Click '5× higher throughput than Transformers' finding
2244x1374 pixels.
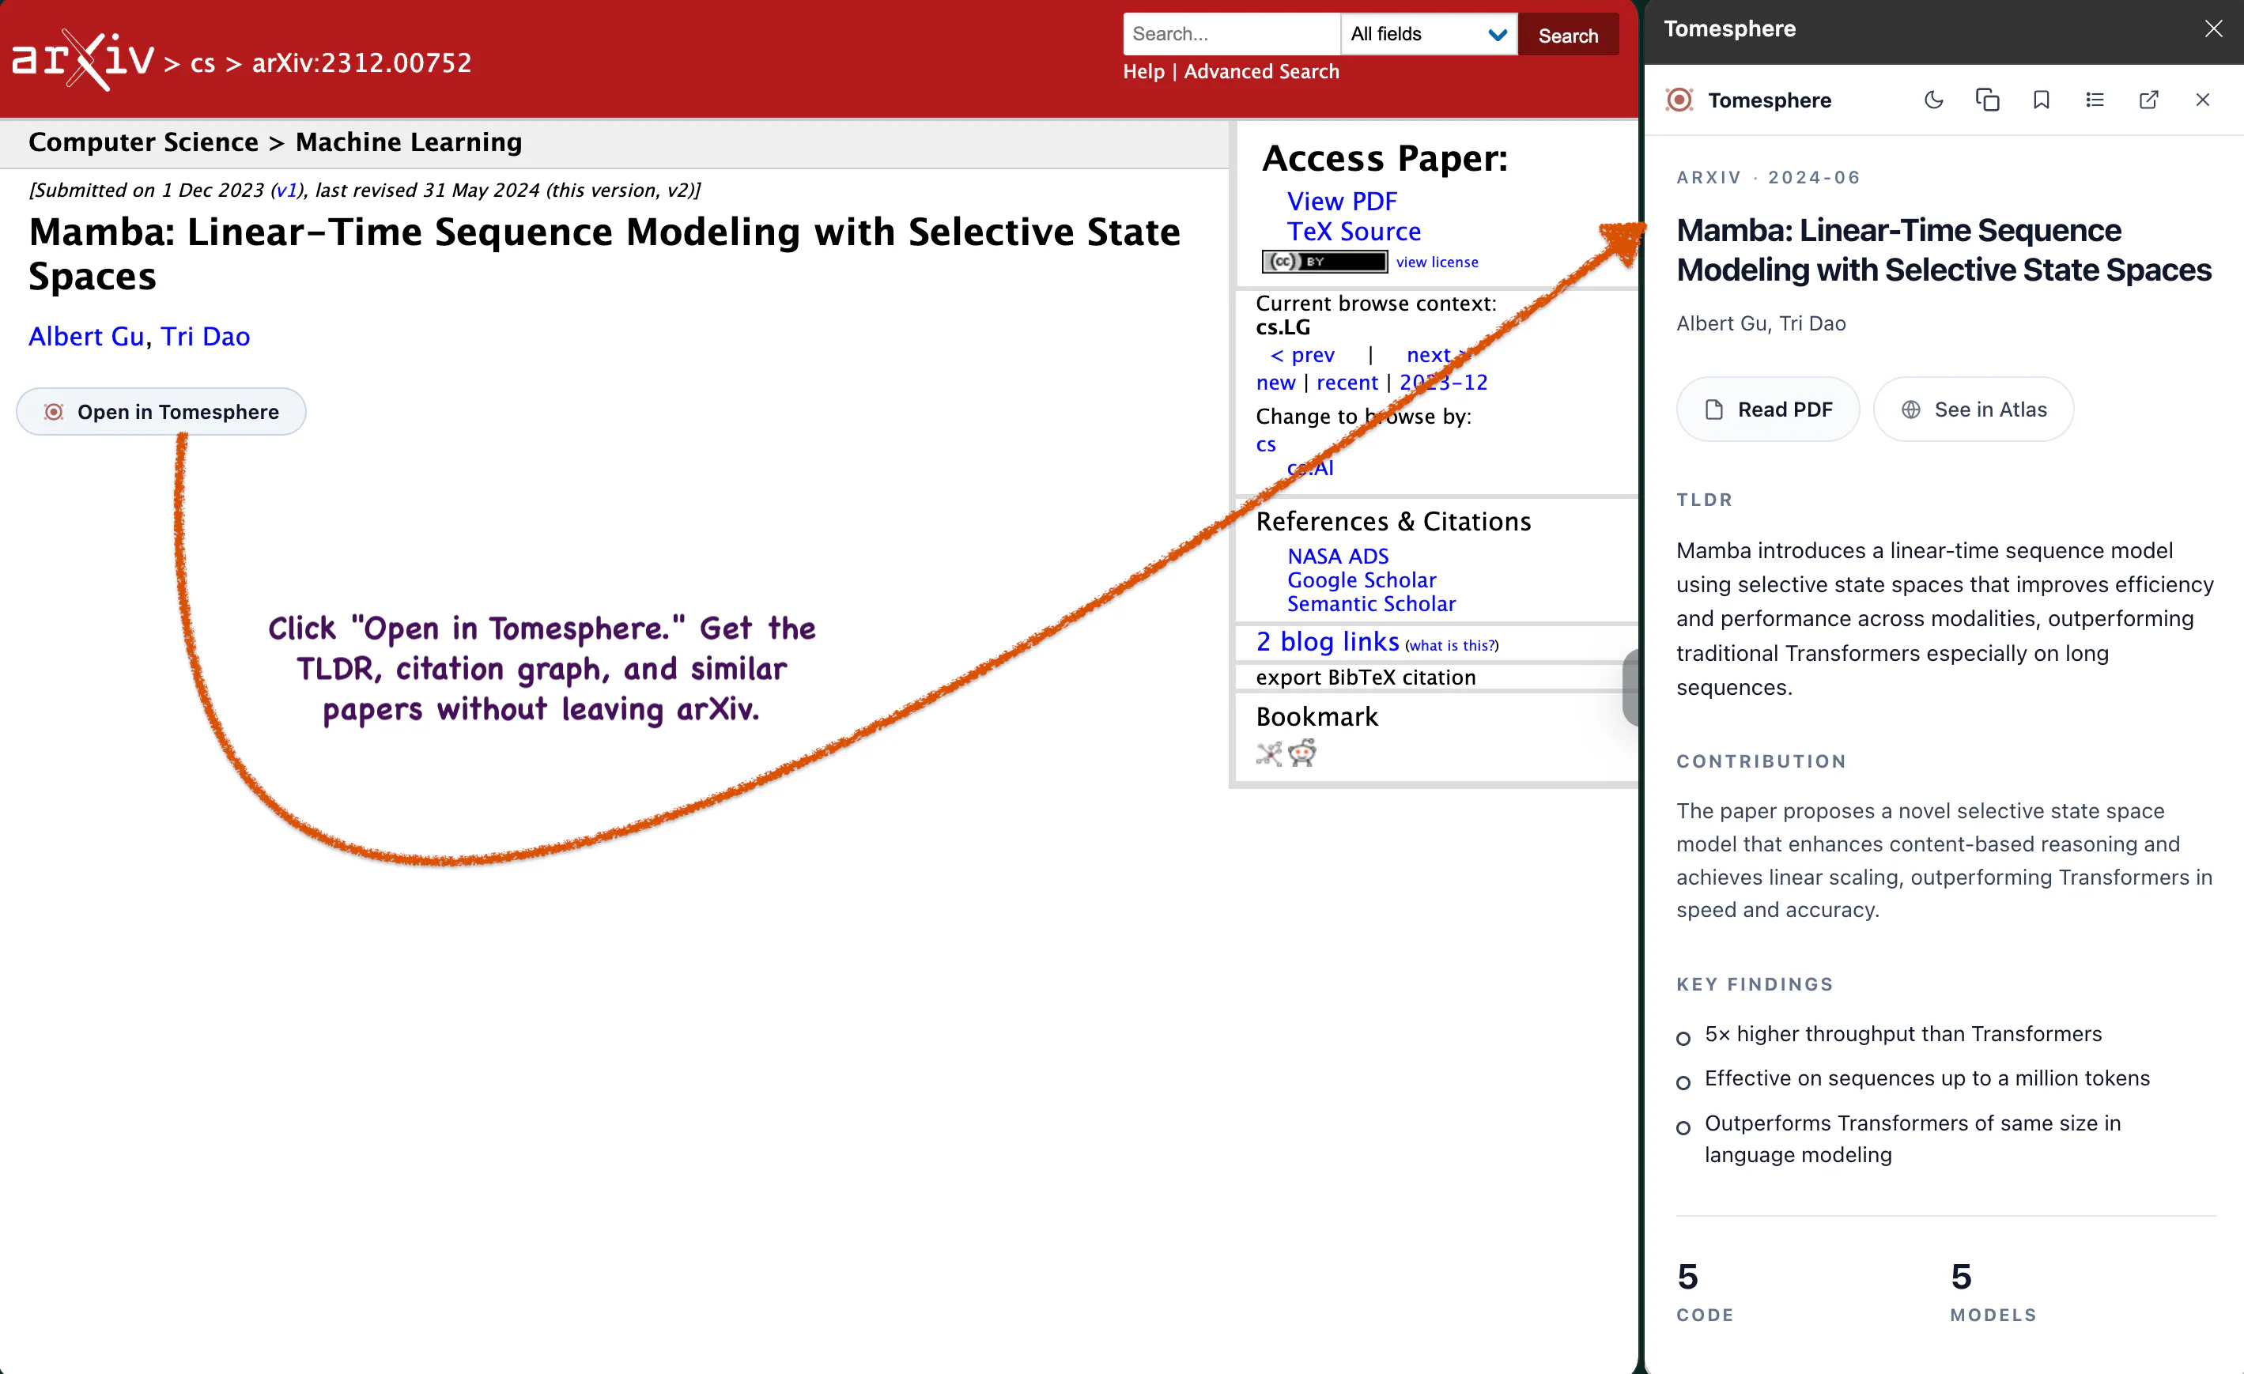pos(1903,1033)
